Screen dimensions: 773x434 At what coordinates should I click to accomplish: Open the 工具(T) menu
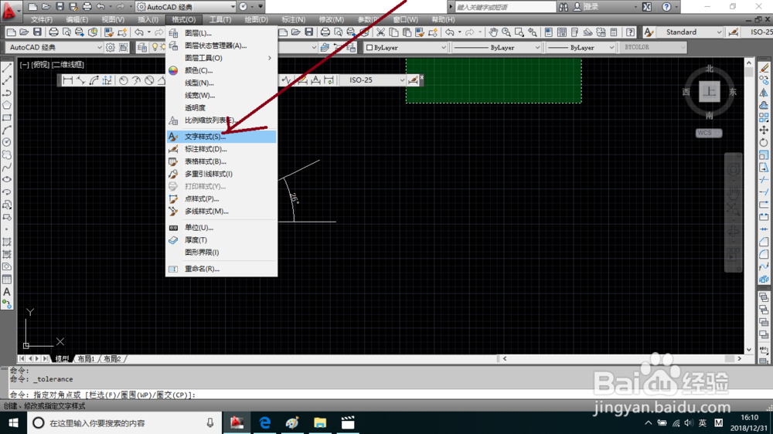click(x=220, y=20)
